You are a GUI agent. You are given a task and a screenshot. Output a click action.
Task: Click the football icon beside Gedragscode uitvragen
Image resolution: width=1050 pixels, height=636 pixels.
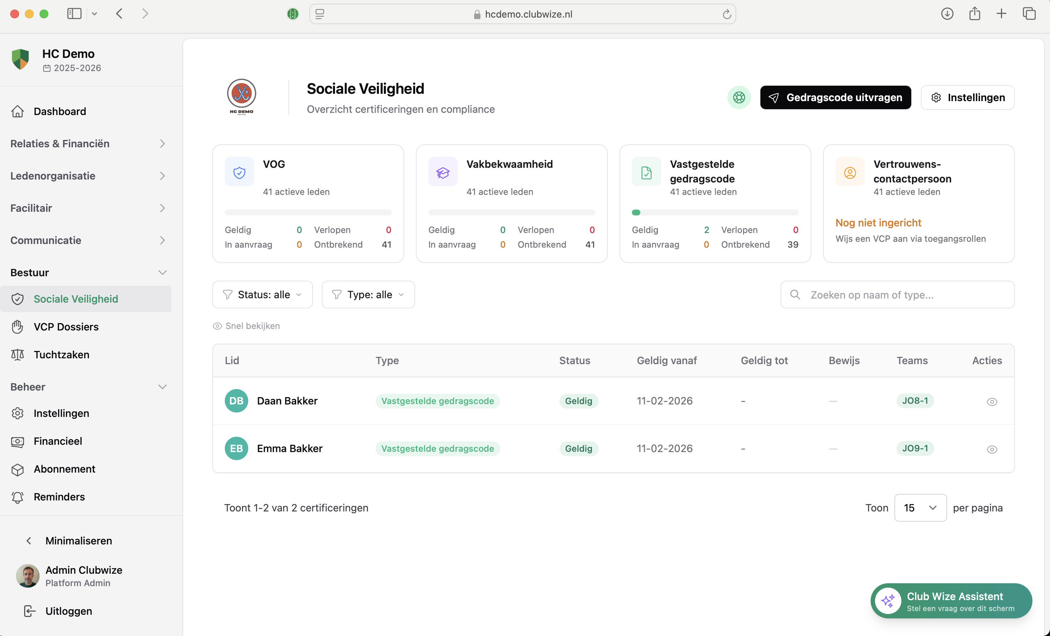tap(738, 97)
